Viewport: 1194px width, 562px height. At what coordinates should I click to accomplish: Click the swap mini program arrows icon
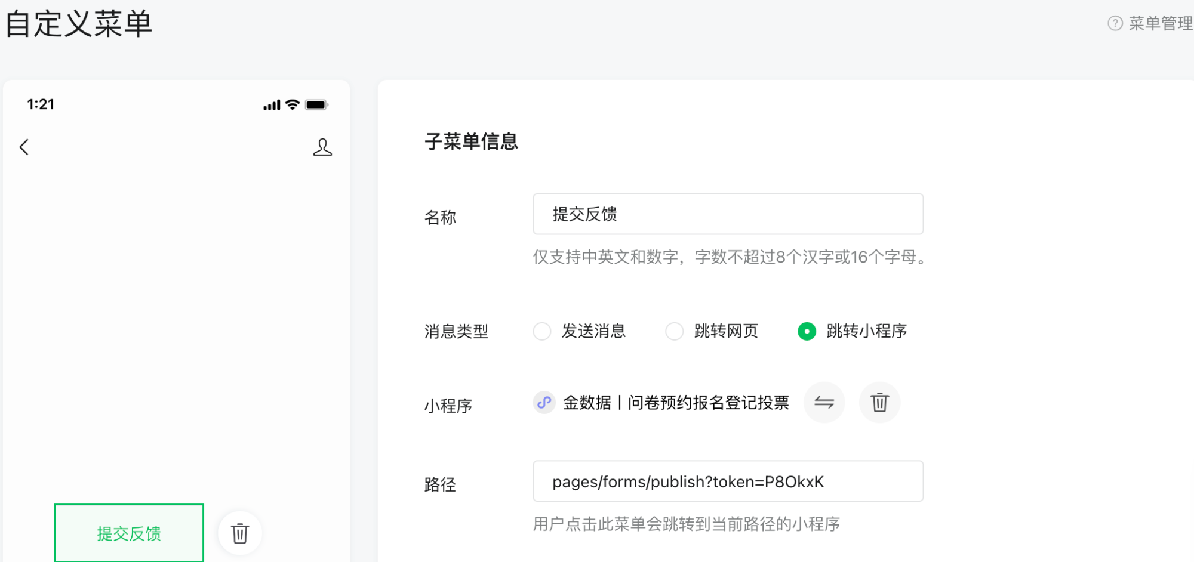(824, 403)
